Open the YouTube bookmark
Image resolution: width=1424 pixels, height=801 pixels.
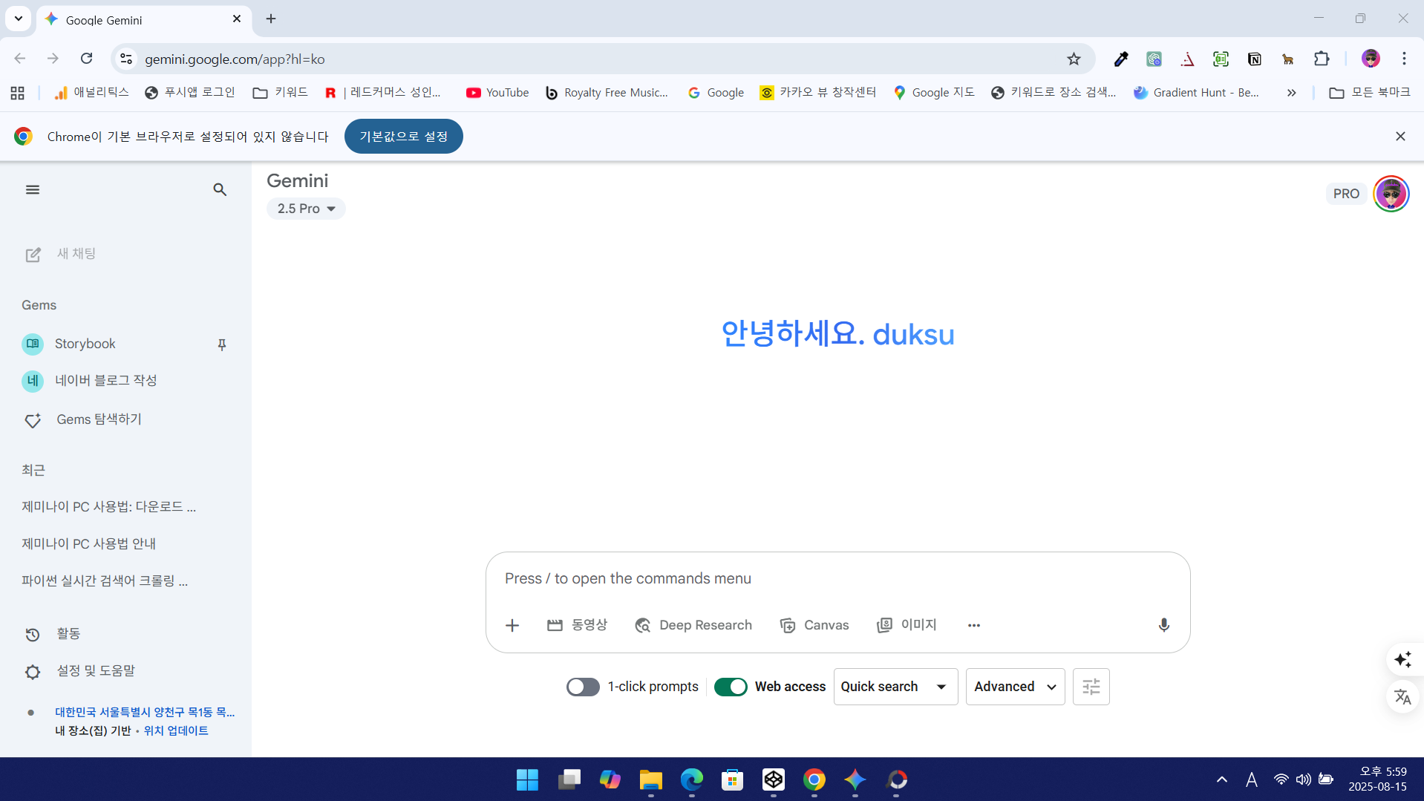pos(497,93)
